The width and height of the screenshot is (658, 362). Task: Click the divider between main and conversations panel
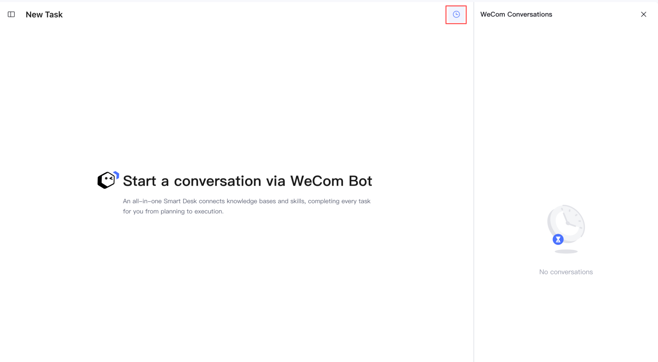(x=474, y=182)
